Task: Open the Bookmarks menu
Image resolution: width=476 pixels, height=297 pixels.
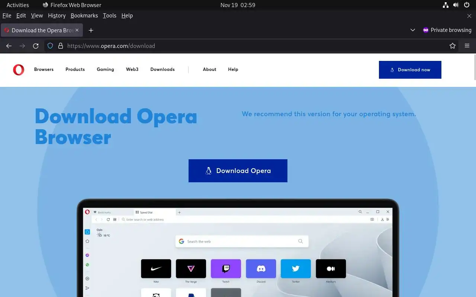Action: [84, 16]
